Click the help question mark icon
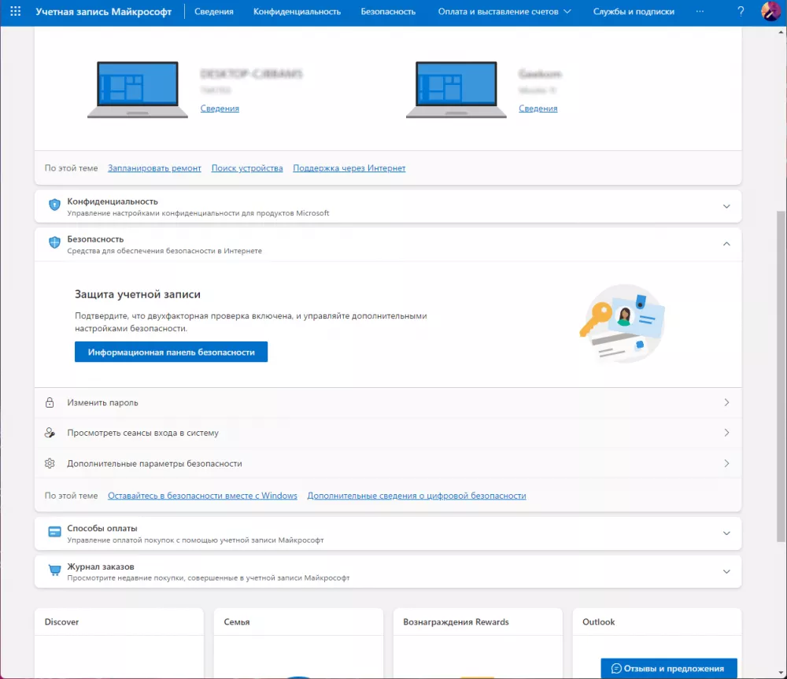Image resolution: width=787 pixels, height=679 pixels. (741, 12)
